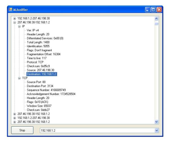The image size is (169, 142).
Task: Expand the 207.46.198.30-192.168.1.2 node below Checksum 0xbb27
Action: click(x=15, y=114)
